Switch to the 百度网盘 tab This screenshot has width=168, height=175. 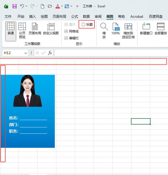click(x=156, y=16)
